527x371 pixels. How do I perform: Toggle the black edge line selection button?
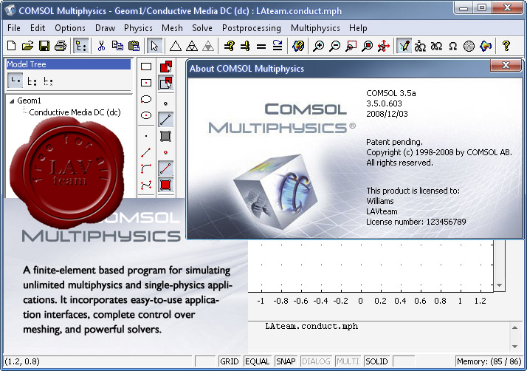pos(165,120)
